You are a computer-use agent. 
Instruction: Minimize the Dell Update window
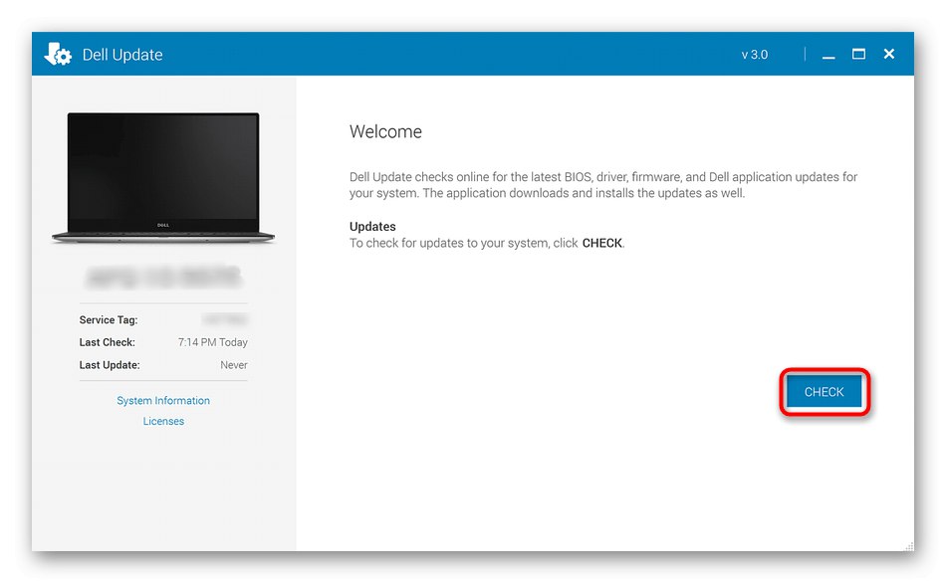828,55
